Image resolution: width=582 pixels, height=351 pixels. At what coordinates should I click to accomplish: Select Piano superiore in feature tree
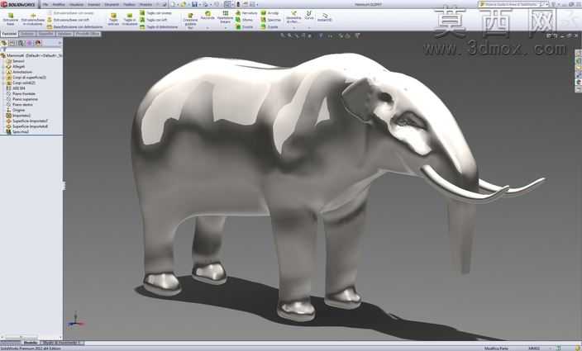pyautogui.click(x=25, y=99)
